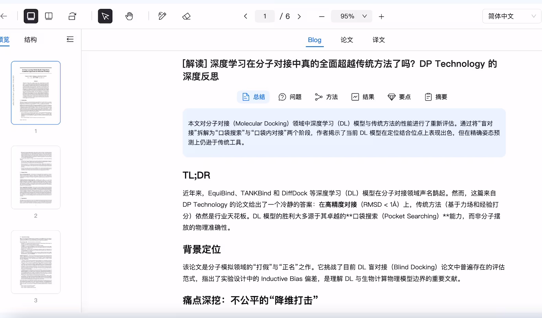
Task: Select the 问题 section button
Action: coord(290,97)
